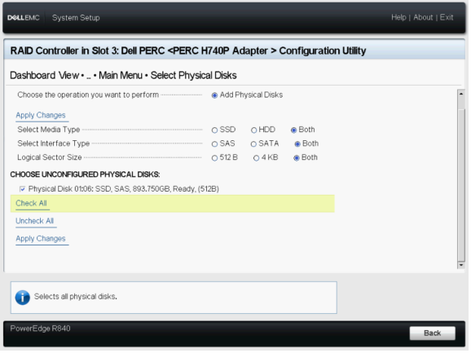Select Both for Logical Sector Size
471x353 pixels.
(x=297, y=159)
